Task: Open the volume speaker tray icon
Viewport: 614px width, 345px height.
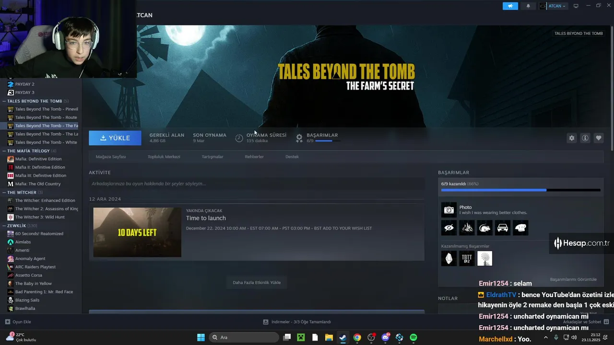Action: (575, 337)
